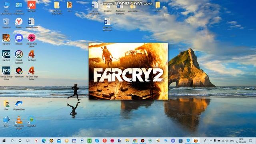Click the blue shield taskbar icon
256x144 pixels.
(188, 140)
